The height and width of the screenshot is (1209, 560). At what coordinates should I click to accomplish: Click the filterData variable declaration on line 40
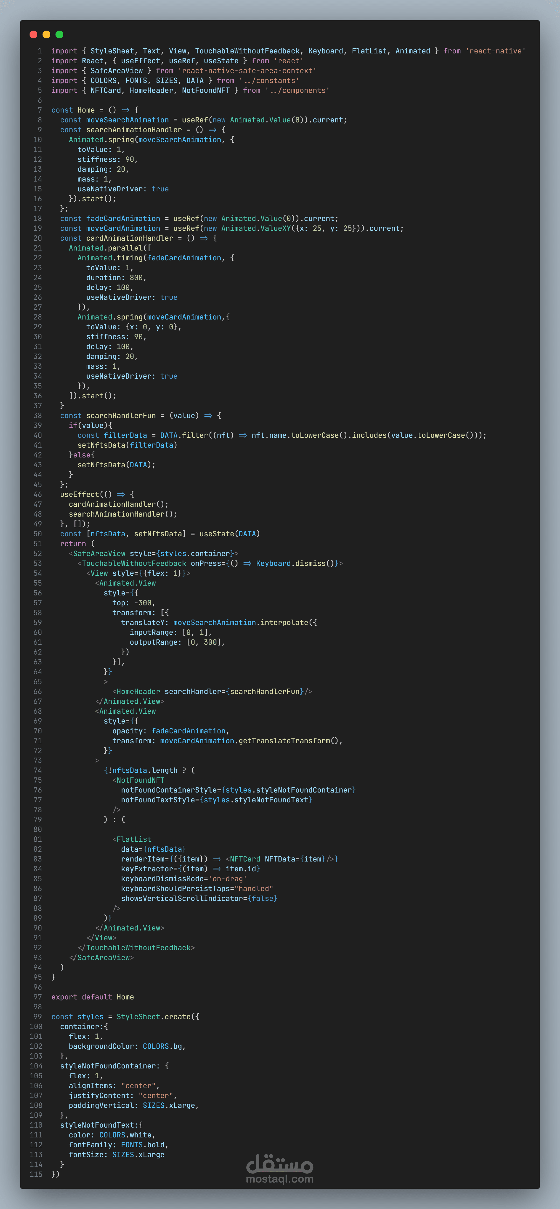(125, 435)
